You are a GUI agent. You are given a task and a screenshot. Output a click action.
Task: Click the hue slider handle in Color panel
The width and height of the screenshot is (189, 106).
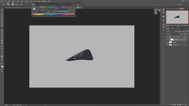[x=56, y=8]
